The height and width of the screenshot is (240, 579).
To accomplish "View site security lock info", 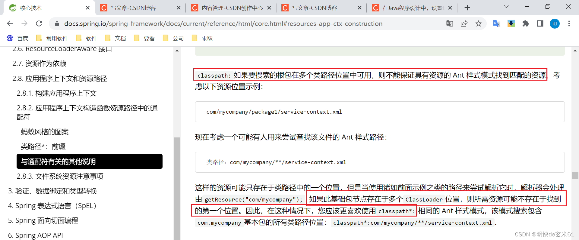I will [56, 23].
